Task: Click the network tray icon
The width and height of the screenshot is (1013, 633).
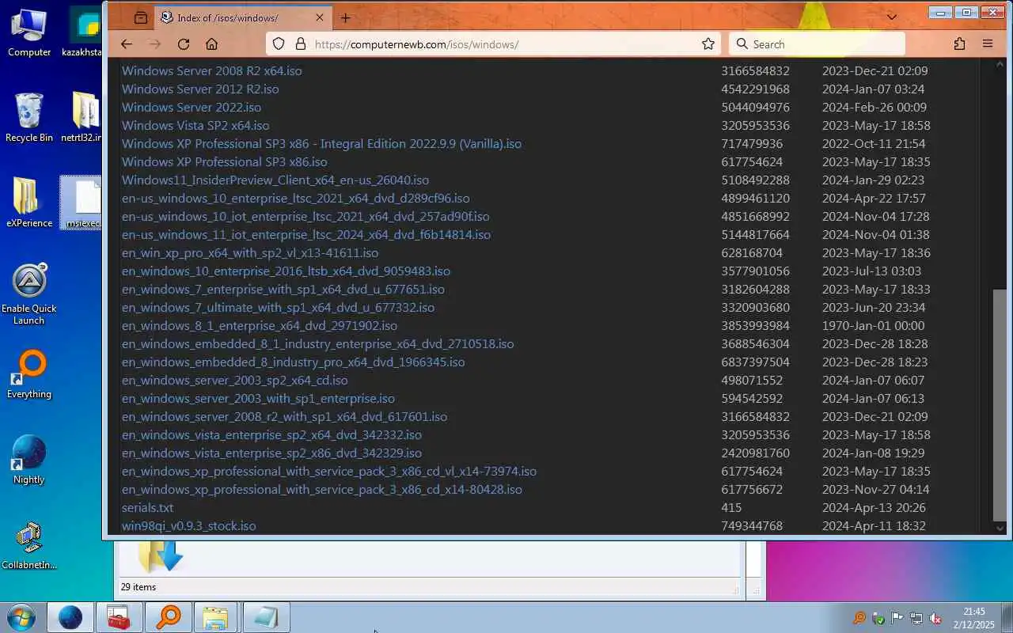Action: tap(916, 618)
